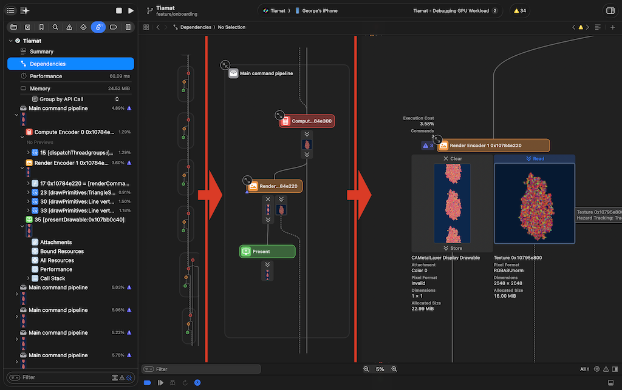Image resolution: width=622 pixels, height=390 pixels.
Task: Toggle the left navigator sidebar
Action: pyautogui.click(x=10, y=11)
